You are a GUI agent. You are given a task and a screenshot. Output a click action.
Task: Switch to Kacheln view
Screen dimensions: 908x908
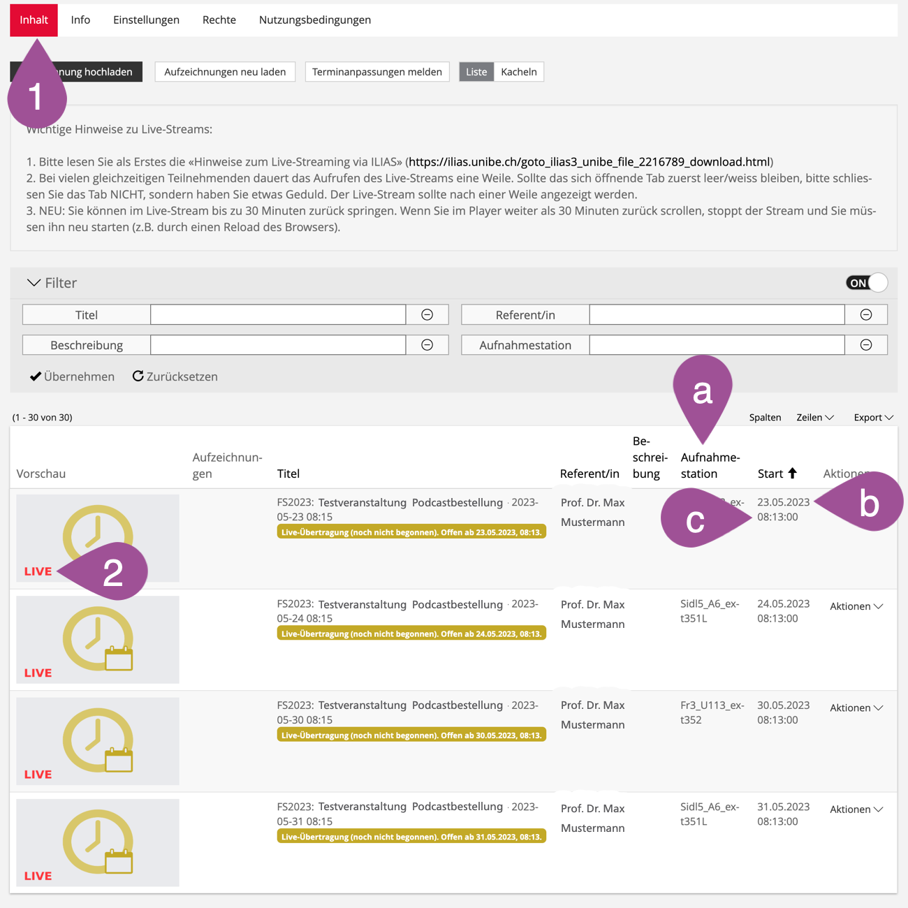click(518, 72)
